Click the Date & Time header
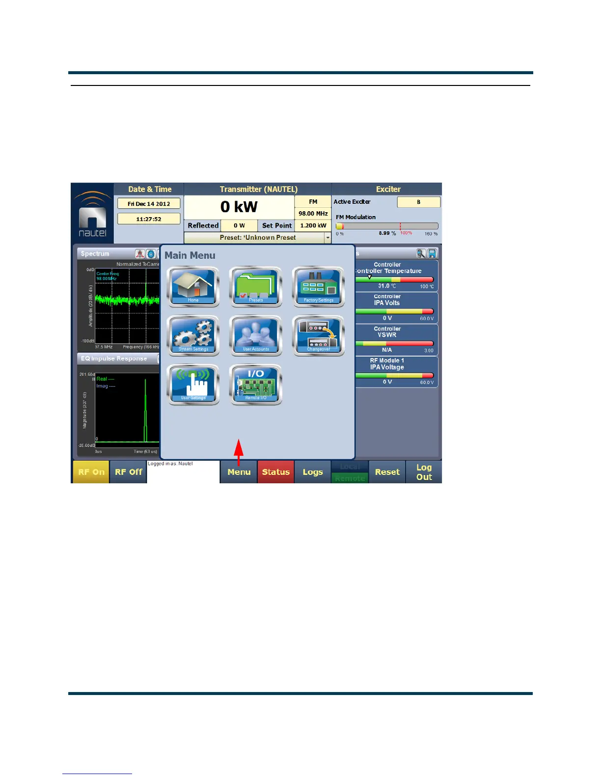601x778 pixels. pos(150,189)
